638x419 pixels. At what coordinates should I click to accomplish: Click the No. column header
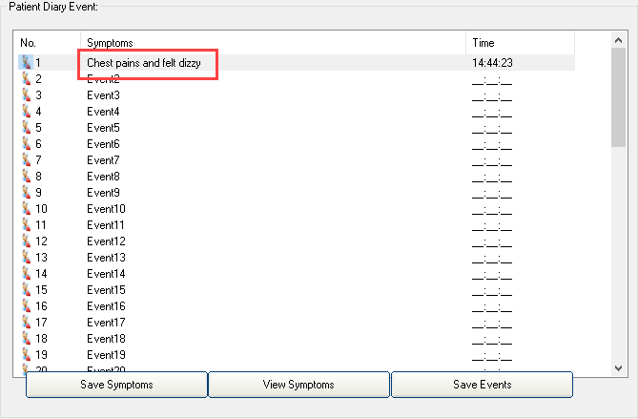tap(48, 43)
